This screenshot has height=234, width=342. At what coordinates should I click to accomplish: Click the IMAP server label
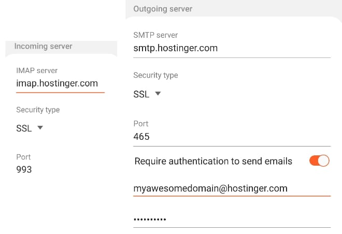37,70
